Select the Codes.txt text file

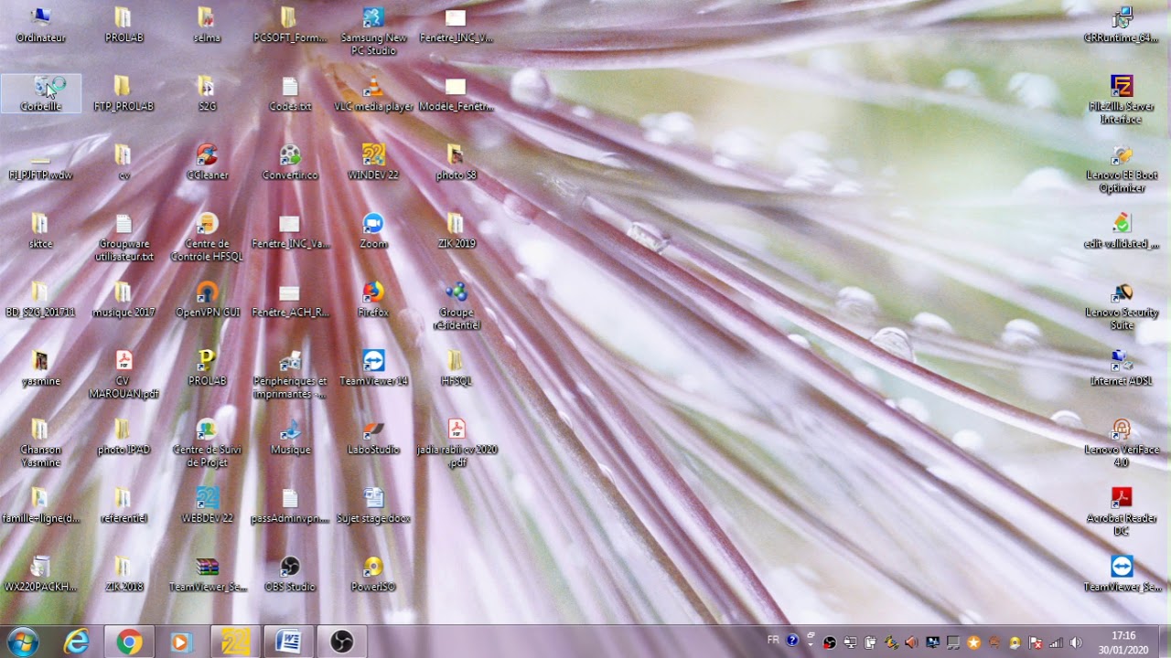tap(290, 93)
